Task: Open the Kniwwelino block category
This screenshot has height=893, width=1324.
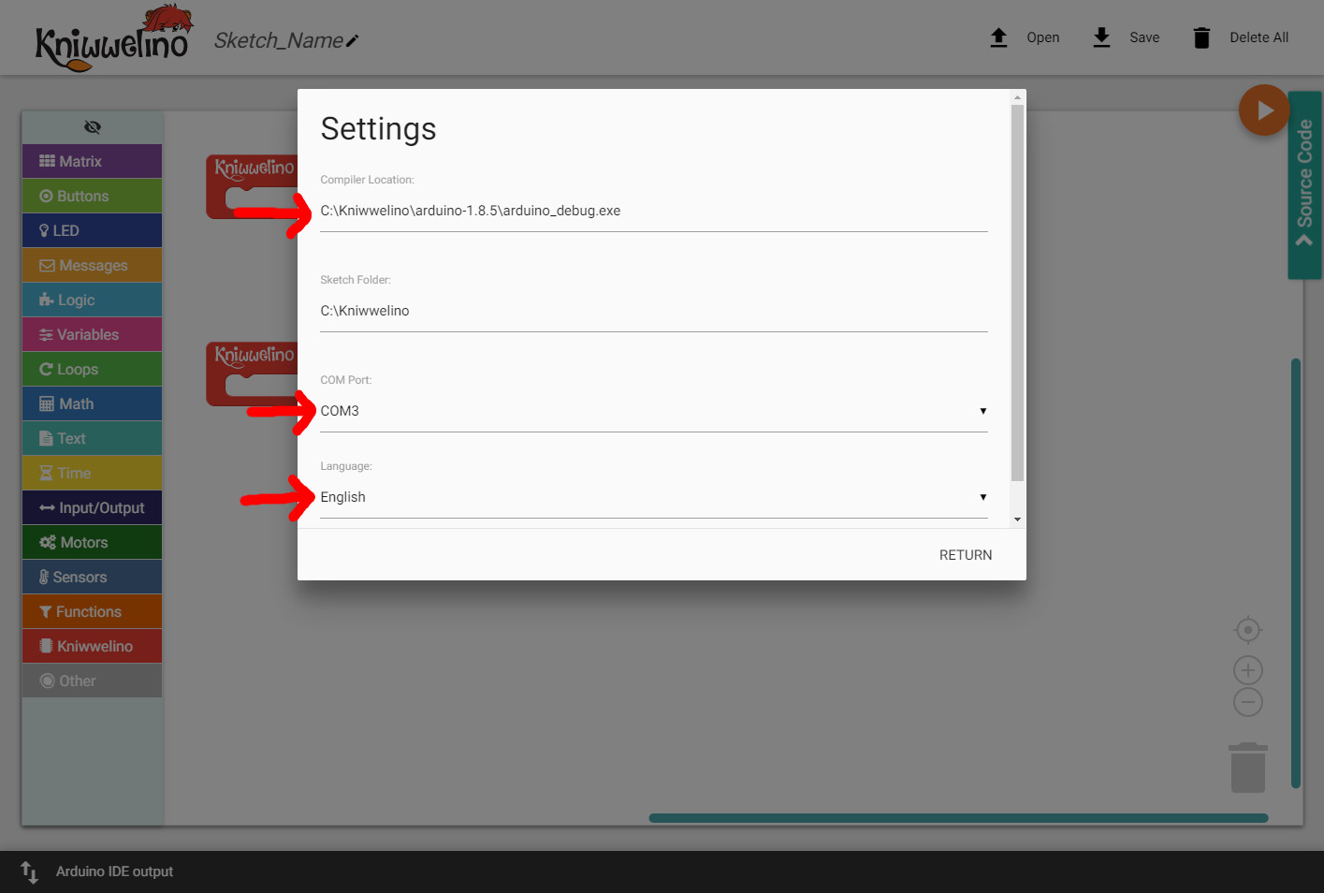Action: coord(92,646)
